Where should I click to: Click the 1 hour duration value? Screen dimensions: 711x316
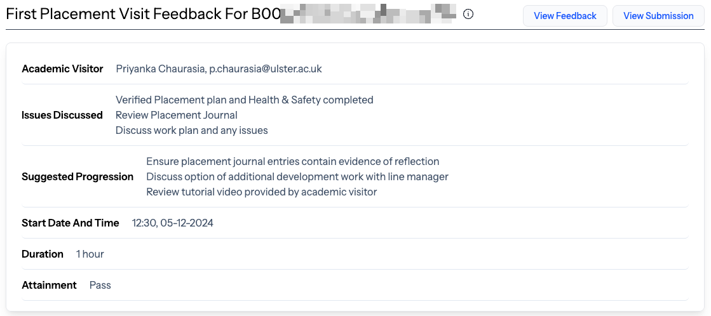coord(90,254)
